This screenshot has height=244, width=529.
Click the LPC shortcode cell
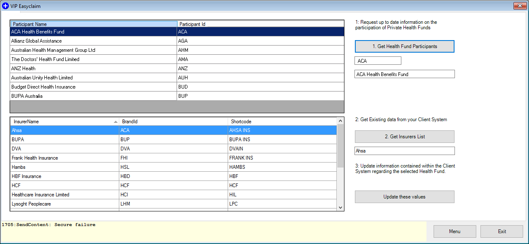coord(282,204)
